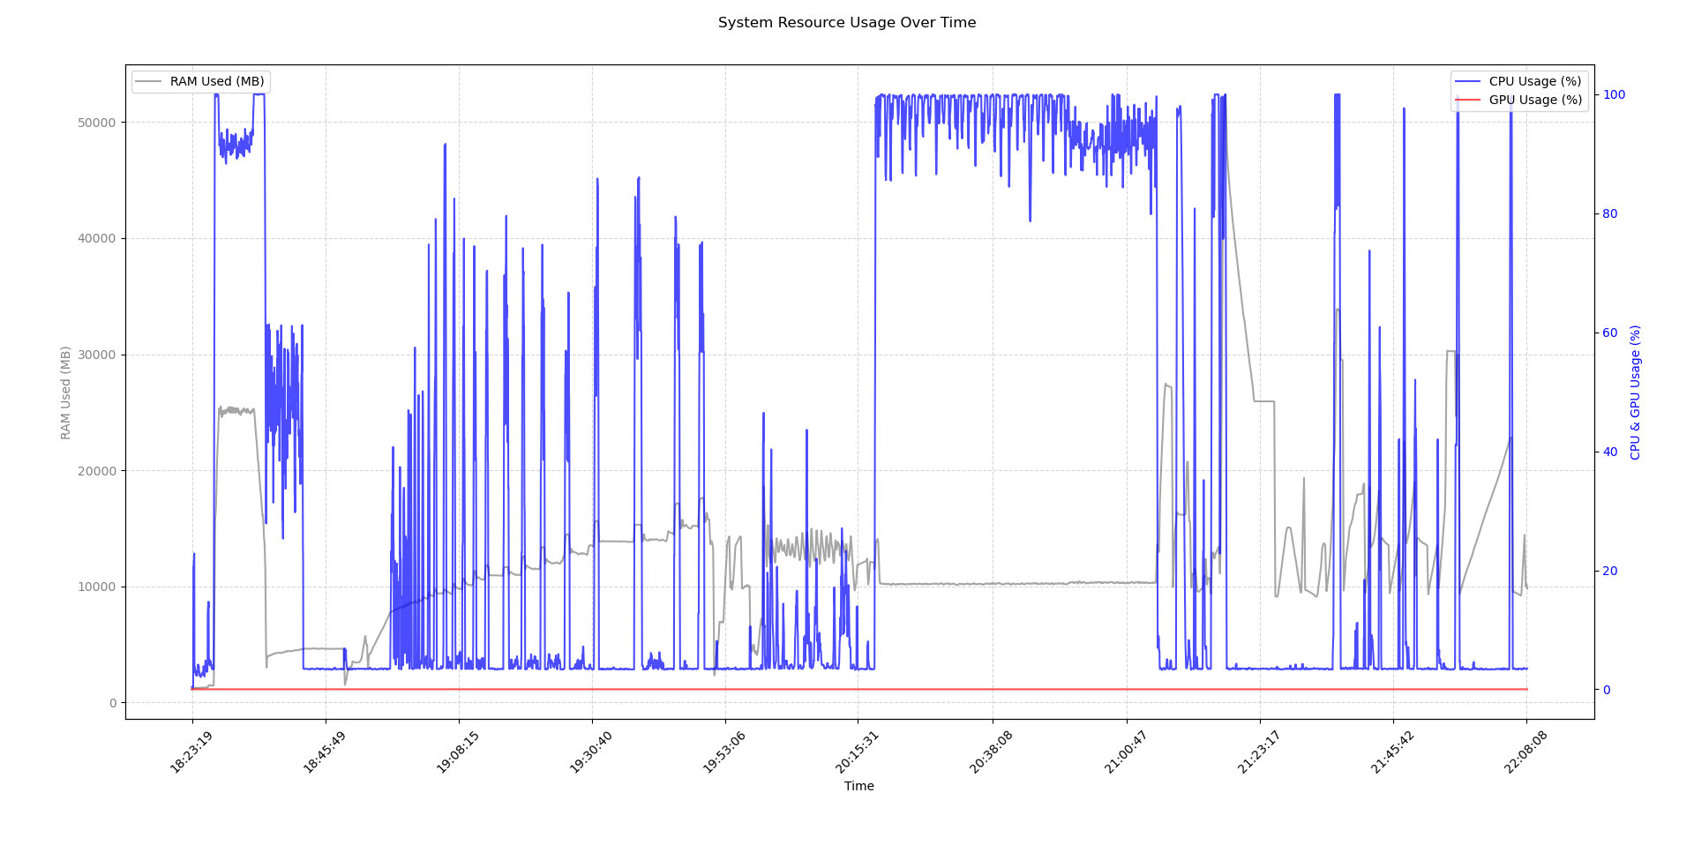The height and width of the screenshot is (860, 1694).
Task: Click the Time axis label
Action: pos(858,786)
